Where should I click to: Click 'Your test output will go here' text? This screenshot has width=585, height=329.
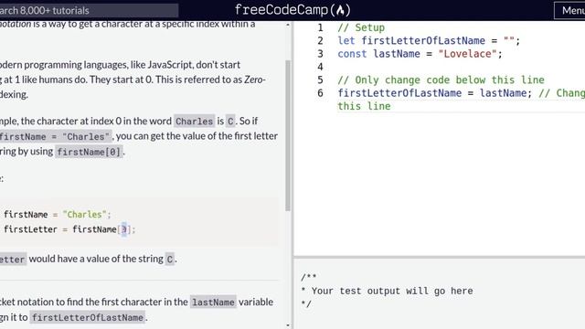pyautogui.click(x=392, y=291)
